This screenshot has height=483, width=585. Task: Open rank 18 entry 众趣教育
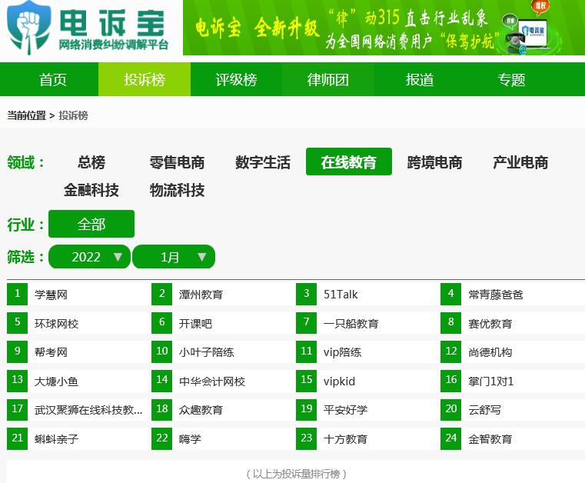201,410
